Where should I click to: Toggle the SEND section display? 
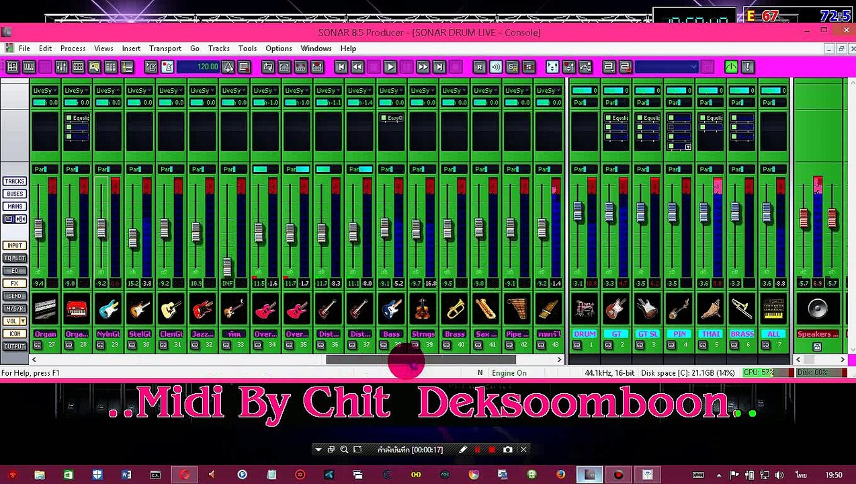(15, 296)
